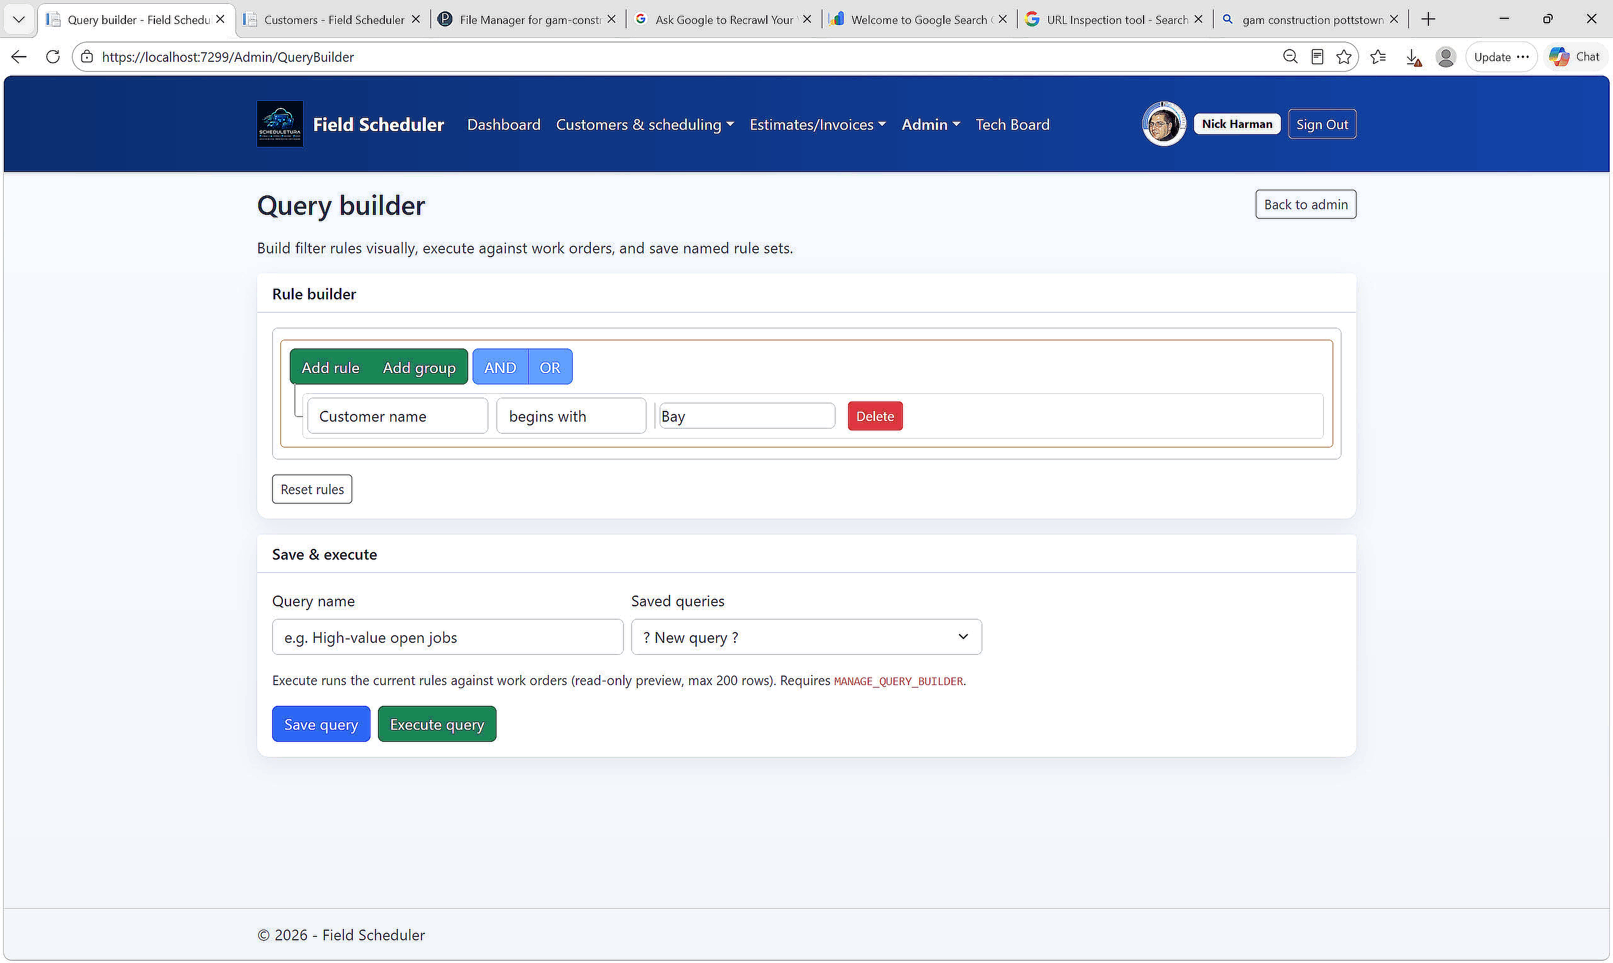The image size is (1613, 963).
Task: Click the Field Scheduler brand title
Action: tap(378, 124)
